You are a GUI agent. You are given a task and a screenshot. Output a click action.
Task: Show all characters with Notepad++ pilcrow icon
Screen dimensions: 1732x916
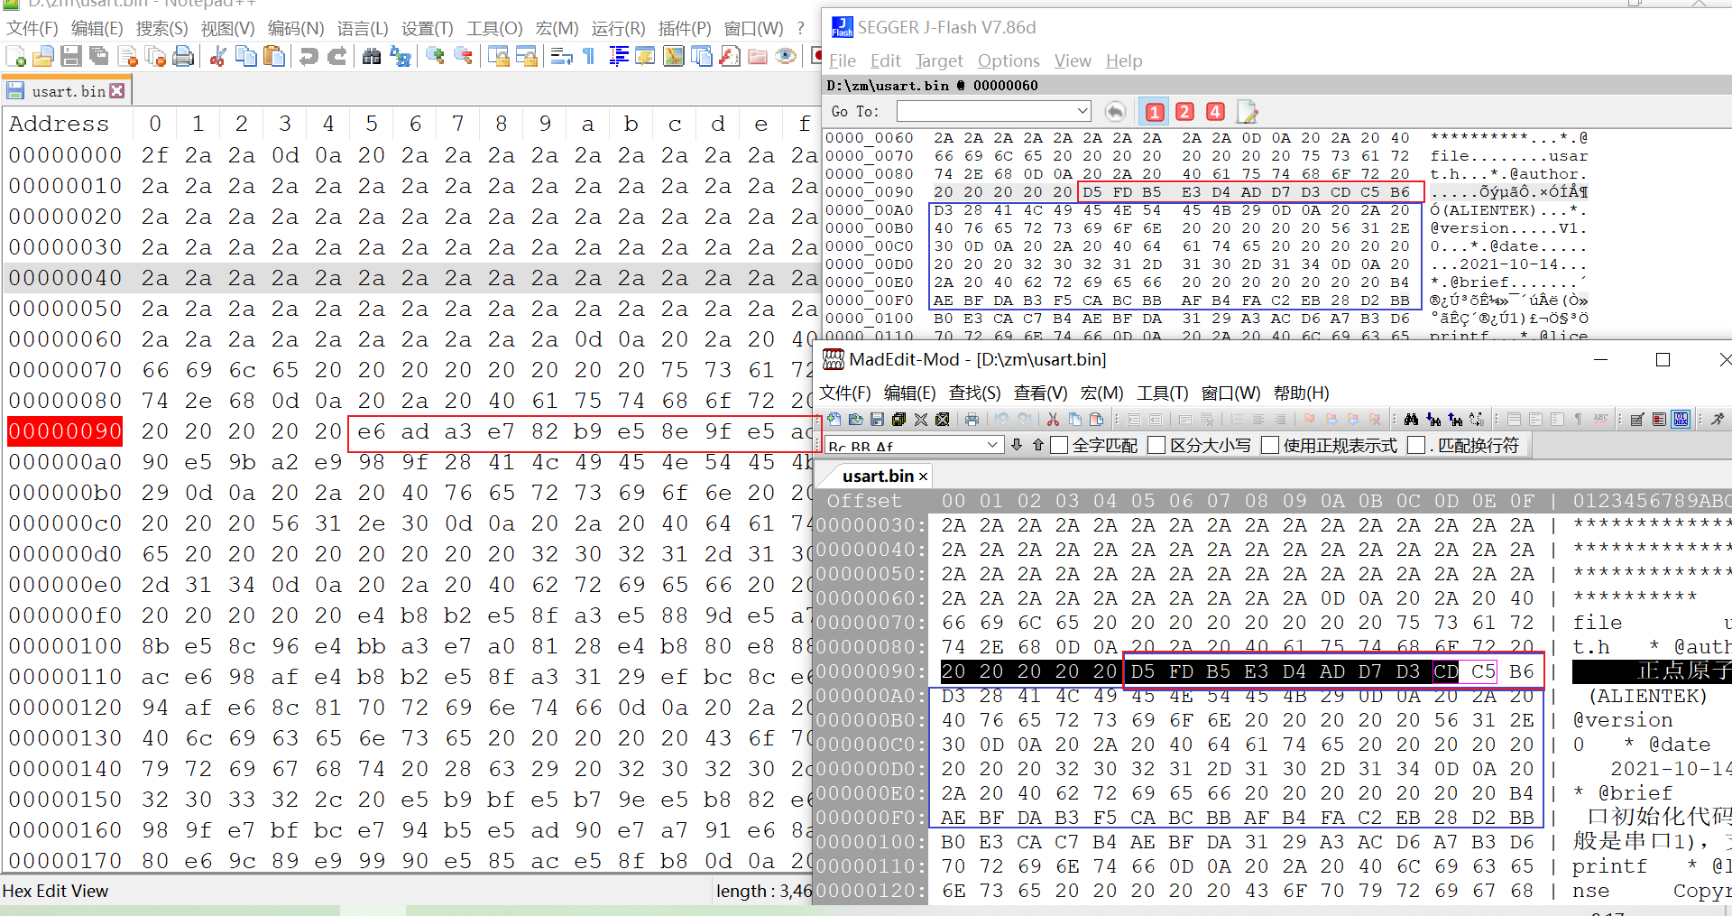click(x=589, y=57)
